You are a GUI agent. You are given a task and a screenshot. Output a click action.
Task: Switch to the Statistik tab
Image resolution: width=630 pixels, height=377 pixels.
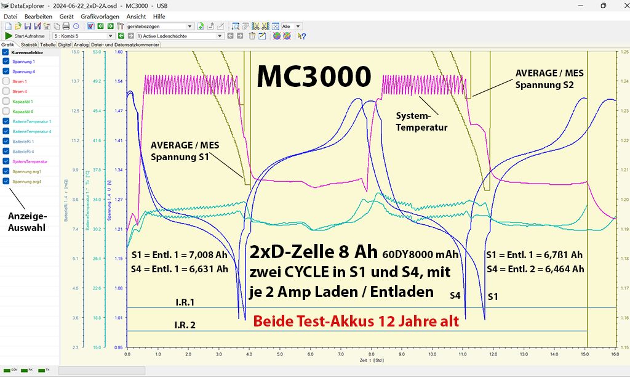pos(29,45)
